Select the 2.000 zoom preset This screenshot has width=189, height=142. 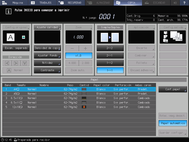[86, 63]
